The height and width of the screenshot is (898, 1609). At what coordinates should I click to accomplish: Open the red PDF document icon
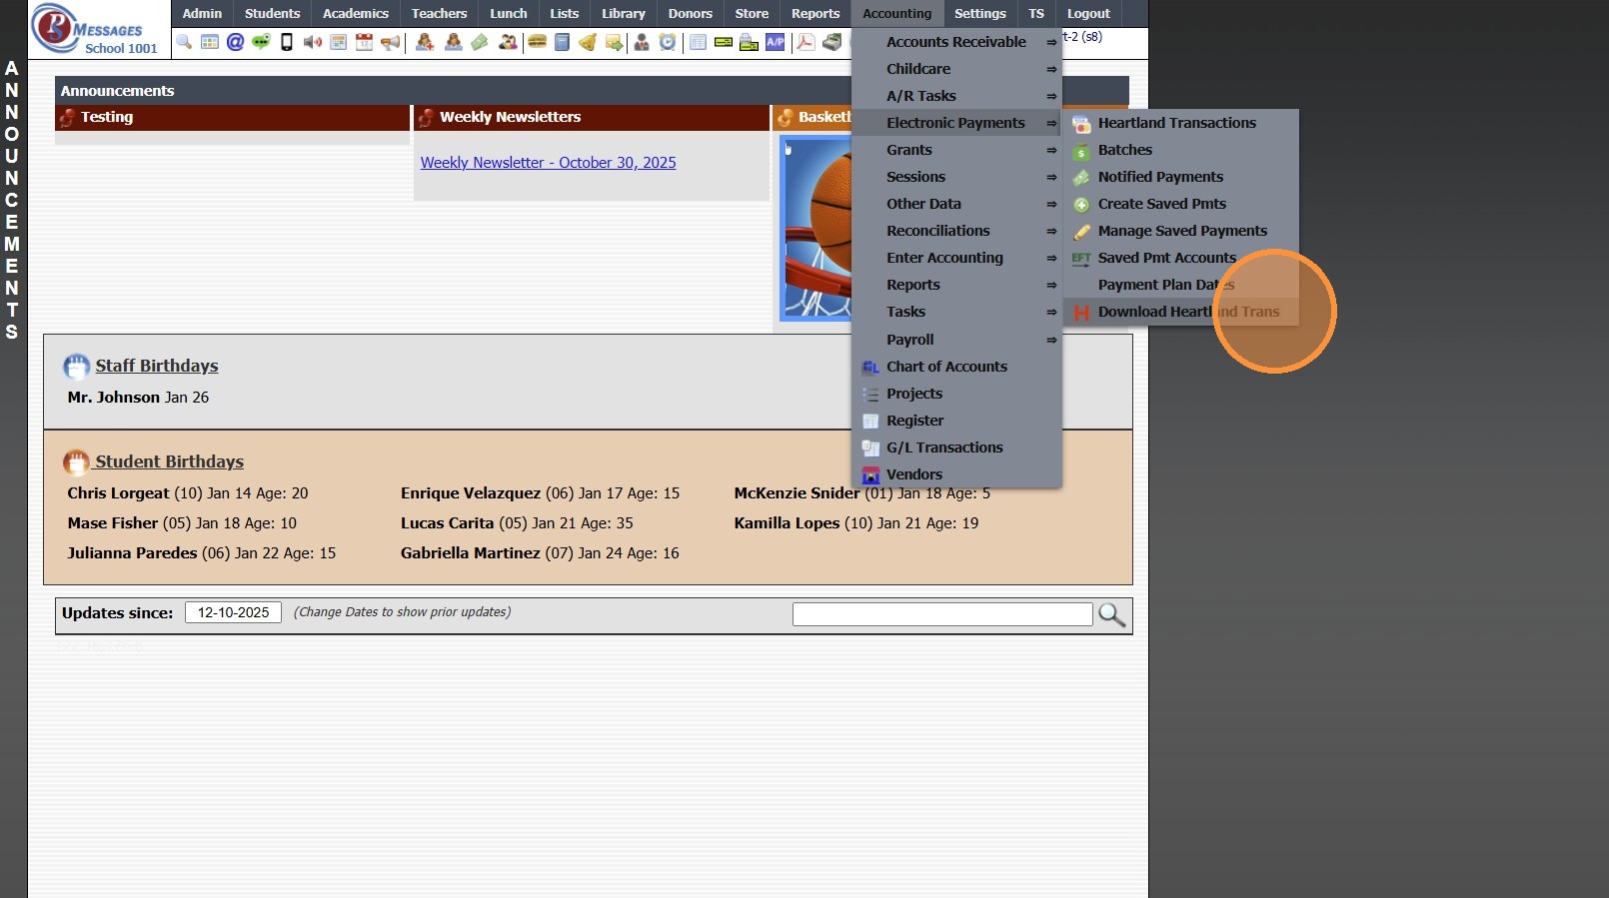(x=805, y=42)
